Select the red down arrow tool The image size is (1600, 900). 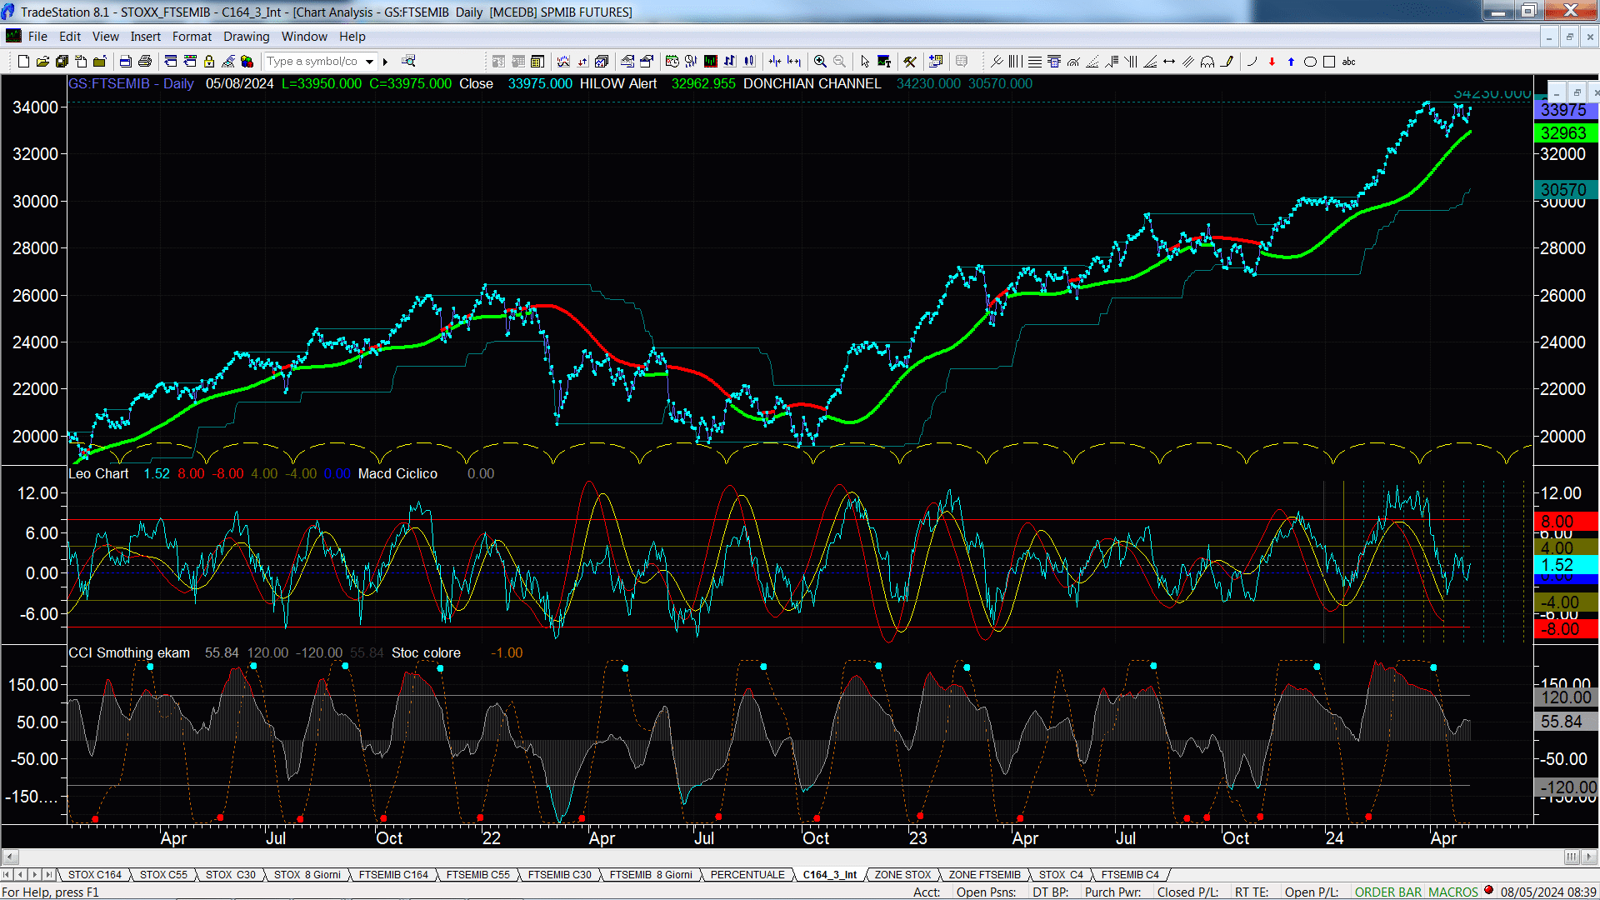pyautogui.click(x=1272, y=62)
